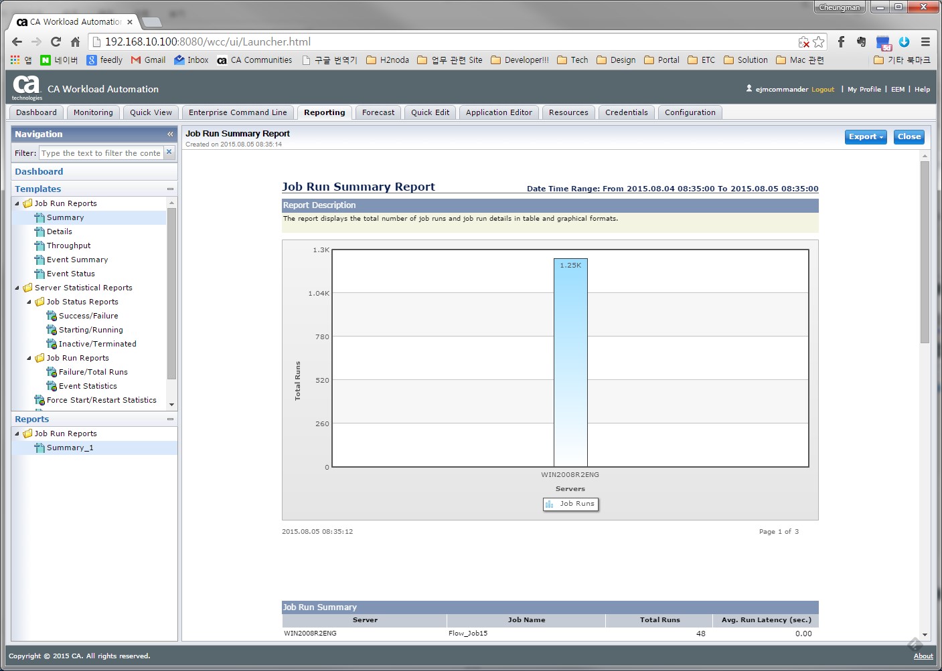Open the Developer!!! bookmark folder
This screenshot has width=942, height=671.
point(520,60)
